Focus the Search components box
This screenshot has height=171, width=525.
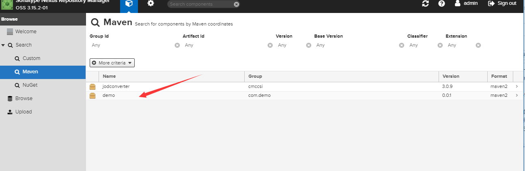point(201,4)
